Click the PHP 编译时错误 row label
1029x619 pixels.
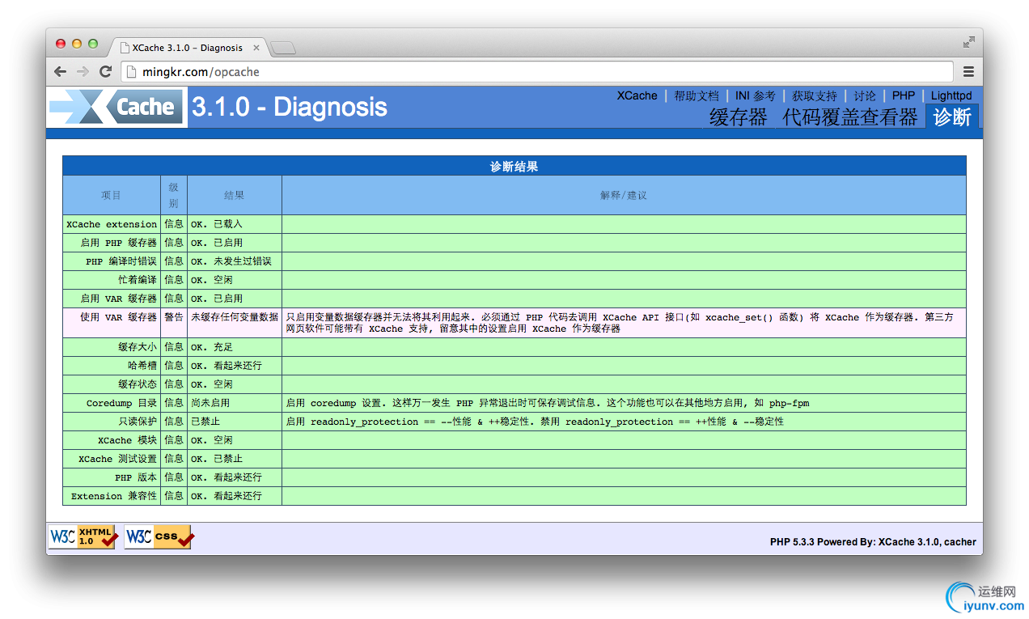112,261
